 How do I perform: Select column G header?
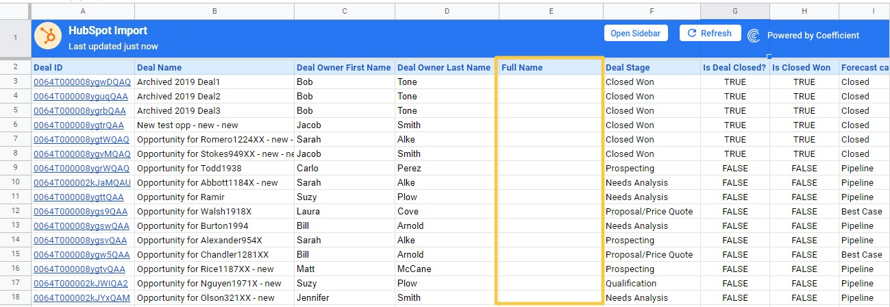click(734, 11)
